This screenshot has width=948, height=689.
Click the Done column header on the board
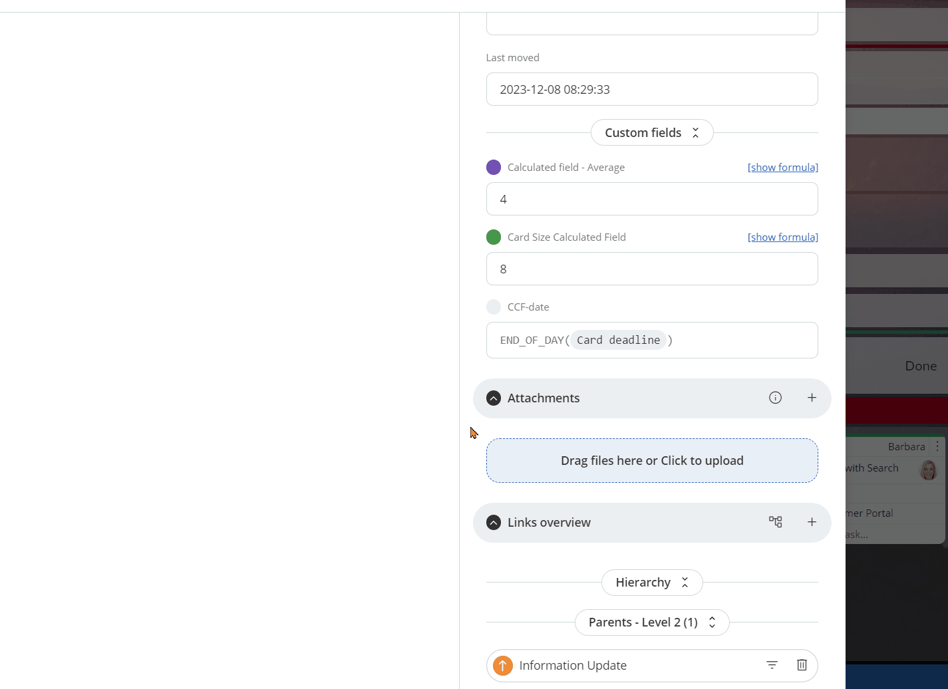click(921, 366)
